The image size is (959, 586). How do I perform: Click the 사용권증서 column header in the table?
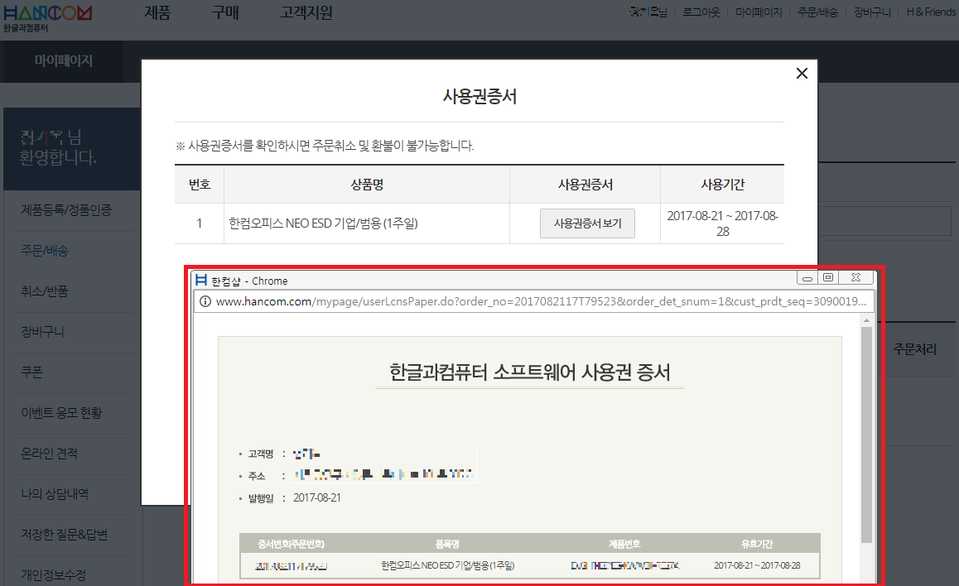(586, 185)
